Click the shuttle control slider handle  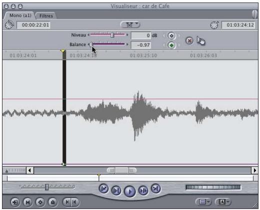47,187
